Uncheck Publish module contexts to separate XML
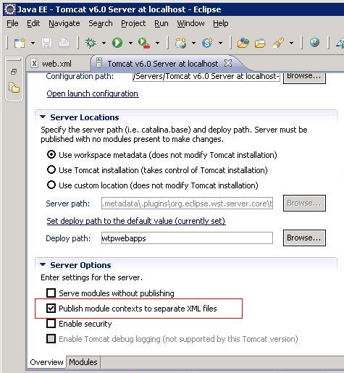Screen dimensions: 344x373 [x=51, y=308]
